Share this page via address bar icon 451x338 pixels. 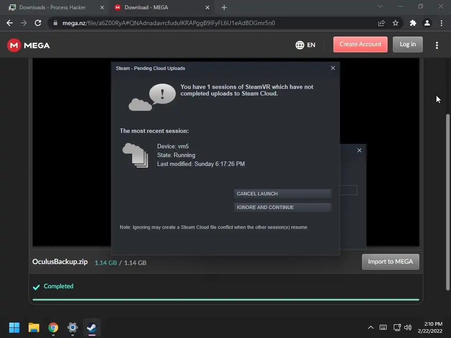[381, 23]
